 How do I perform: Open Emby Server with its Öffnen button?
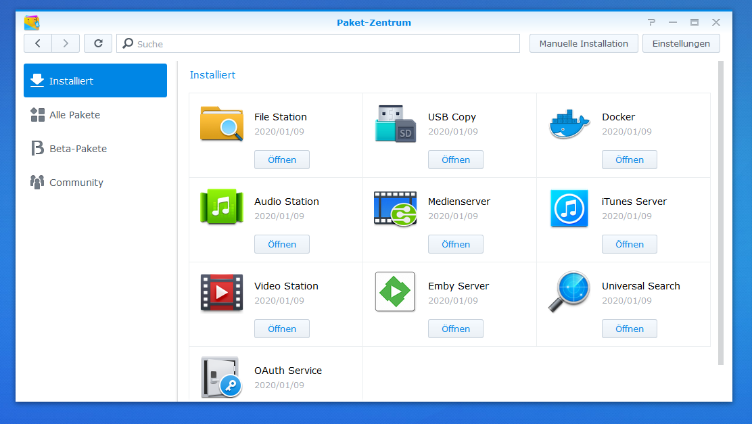(456, 329)
